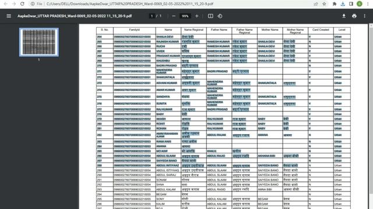The height and width of the screenshot is (209, 373).
Task: Click the name 'AMAR KUMAR'
Action: (x=166, y=90)
